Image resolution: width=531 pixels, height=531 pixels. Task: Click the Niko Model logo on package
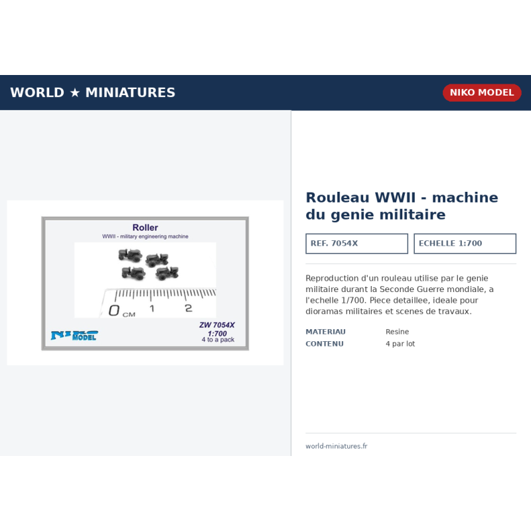click(74, 335)
